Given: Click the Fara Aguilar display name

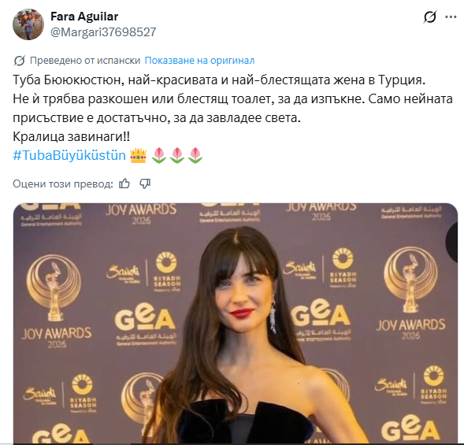Looking at the screenshot, I should pos(84,17).
